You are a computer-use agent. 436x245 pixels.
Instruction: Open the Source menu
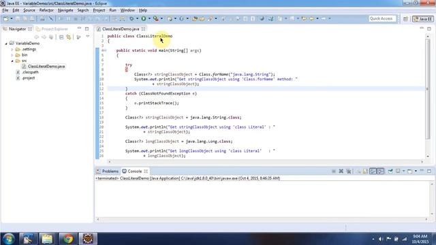point(29,10)
